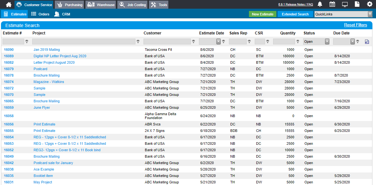Image resolution: width=376 pixels, height=185 pixels.
Task: Click in the Sales Rep filter field
Action: click(238, 42)
